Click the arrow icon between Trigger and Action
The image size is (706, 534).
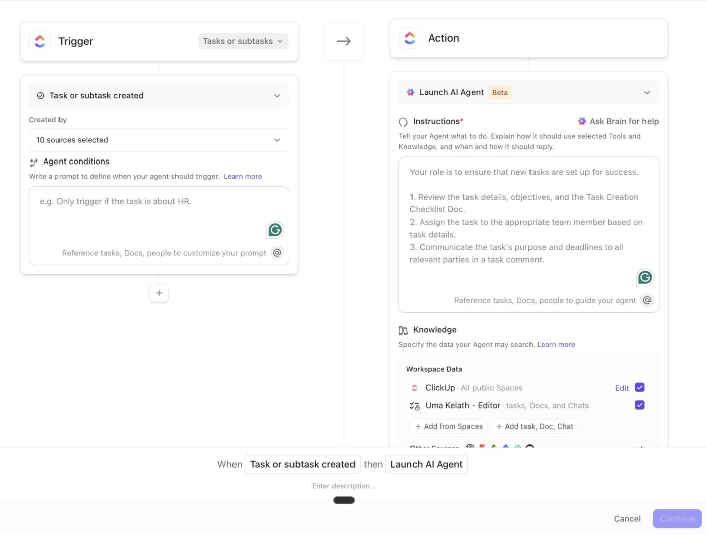point(344,41)
